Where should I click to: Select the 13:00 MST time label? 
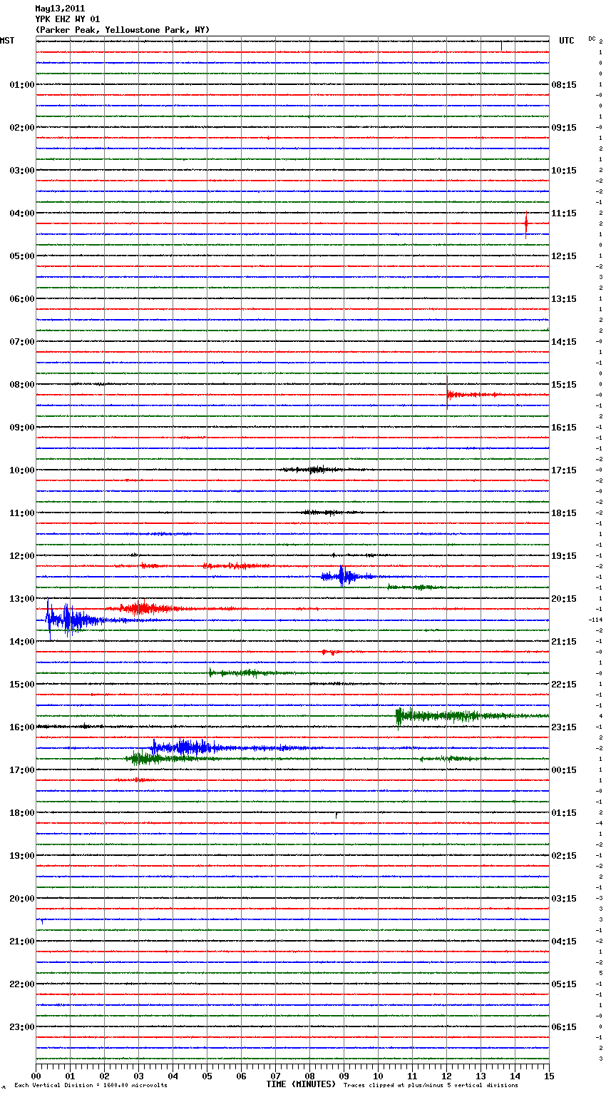(22, 599)
